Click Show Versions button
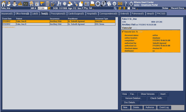 pos(148,94)
